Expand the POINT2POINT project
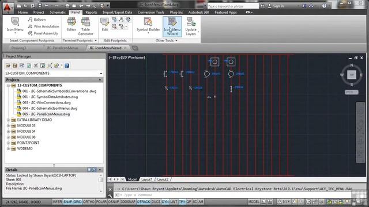Viewport: 369px width, 207px height. tap(8, 143)
